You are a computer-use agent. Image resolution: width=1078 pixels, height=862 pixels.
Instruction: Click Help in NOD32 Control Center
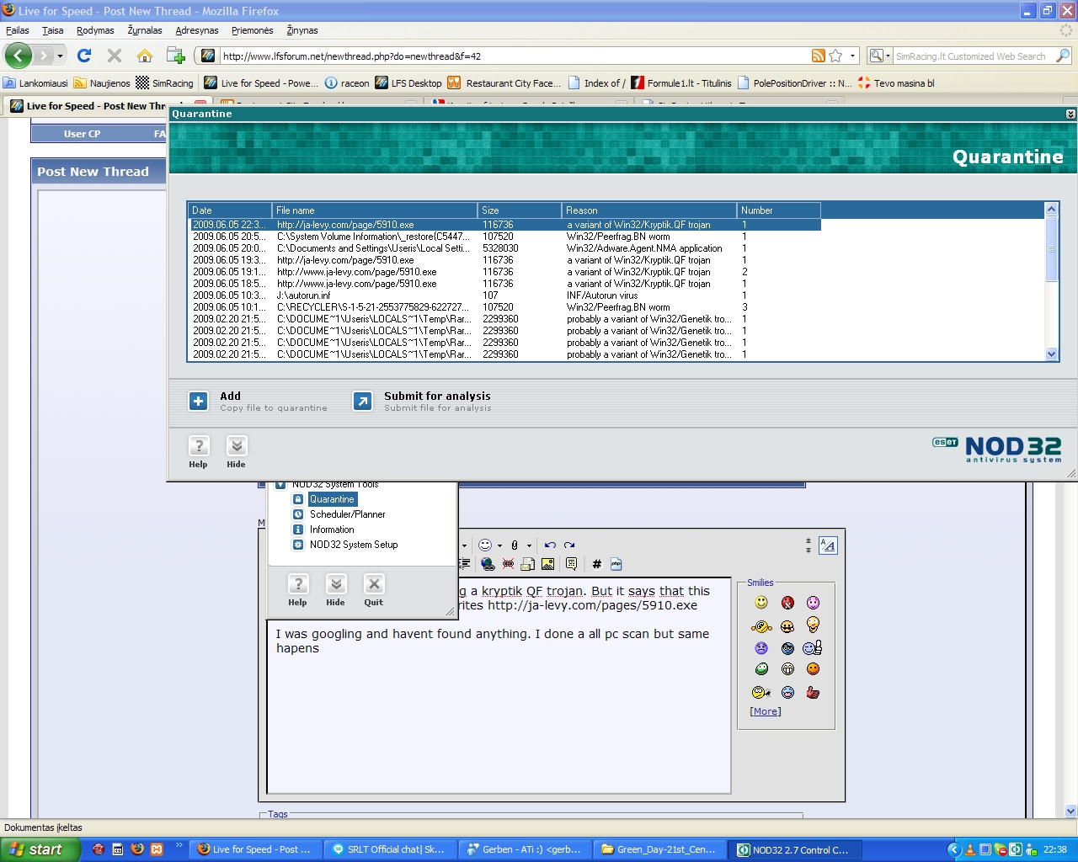click(297, 584)
